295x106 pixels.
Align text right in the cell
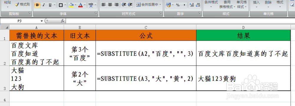(x=116, y=5)
